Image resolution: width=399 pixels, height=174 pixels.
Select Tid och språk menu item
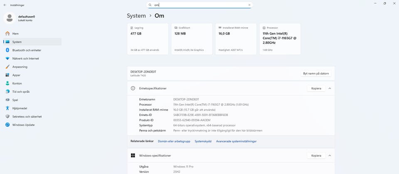[32, 92]
